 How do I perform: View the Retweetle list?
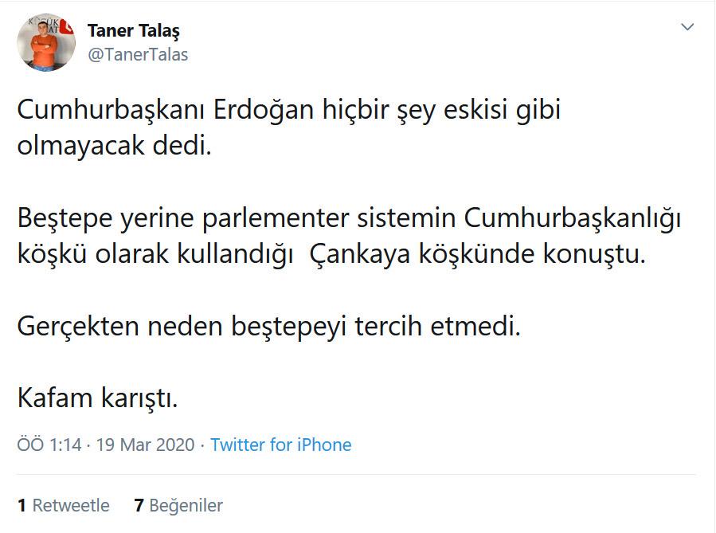click(x=71, y=505)
